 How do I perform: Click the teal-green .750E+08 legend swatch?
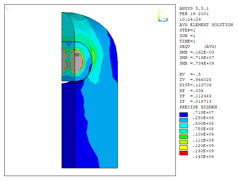(183, 131)
